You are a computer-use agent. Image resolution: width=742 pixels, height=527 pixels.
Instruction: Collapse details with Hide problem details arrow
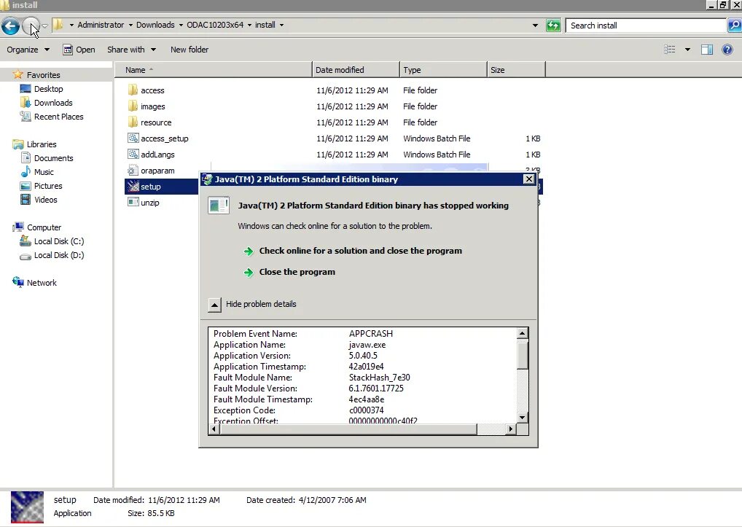coord(214,305)
